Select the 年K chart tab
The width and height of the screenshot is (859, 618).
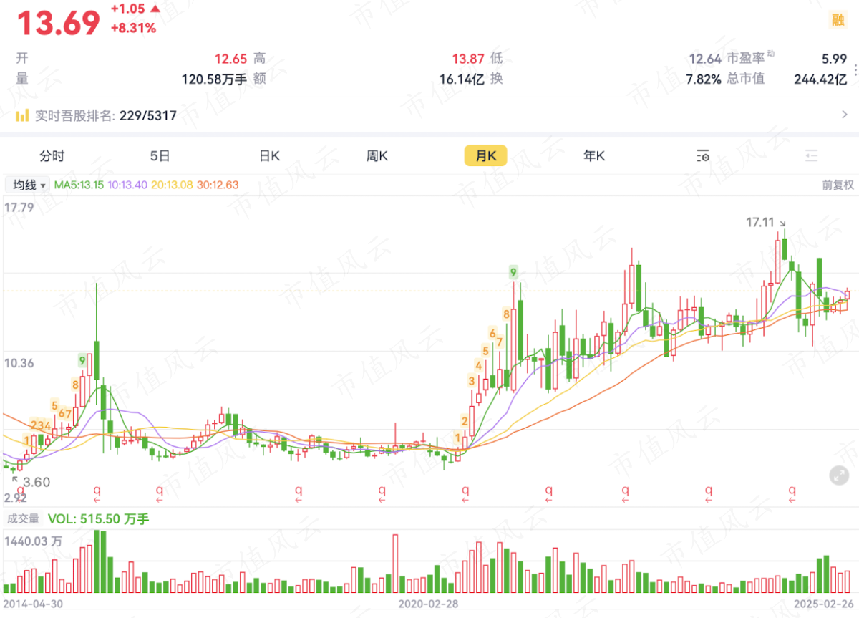click(x=594, y=156)
